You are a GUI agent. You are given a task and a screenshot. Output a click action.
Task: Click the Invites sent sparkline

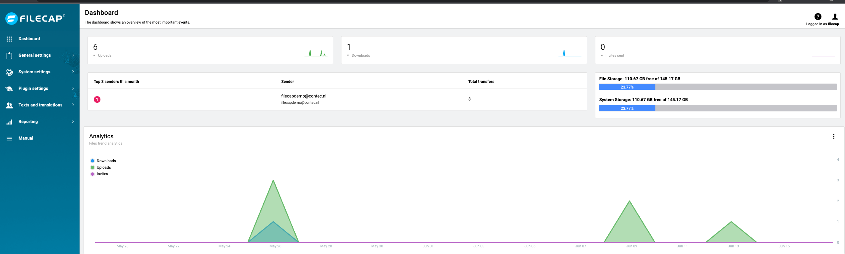[x=823, y=56]
